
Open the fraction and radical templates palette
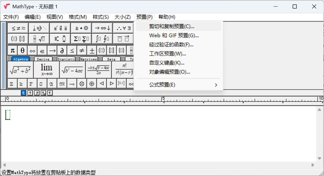click(x=39, y=39)
